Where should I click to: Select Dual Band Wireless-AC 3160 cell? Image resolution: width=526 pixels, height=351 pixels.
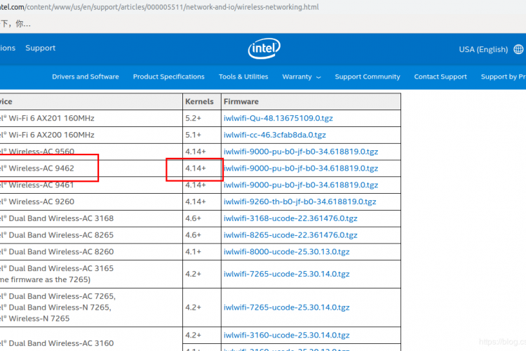pyautogui.click(x=91, y=339)
